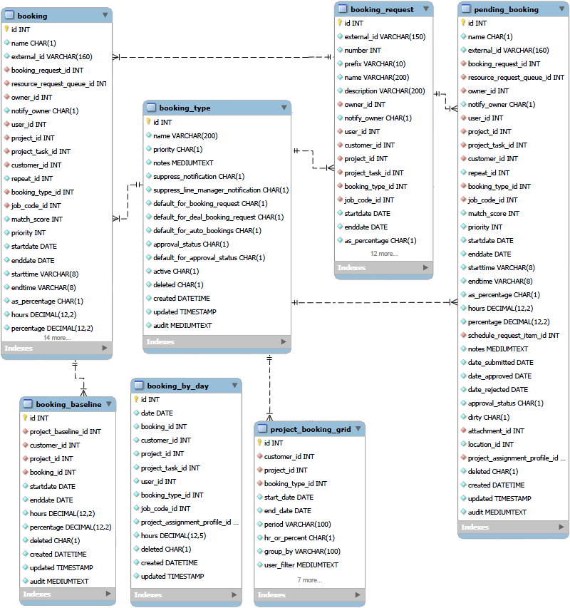Click the key icon of project_booking_grid id
The width and height of the screenshot is (570, 608).
click(x=259, y=443)
